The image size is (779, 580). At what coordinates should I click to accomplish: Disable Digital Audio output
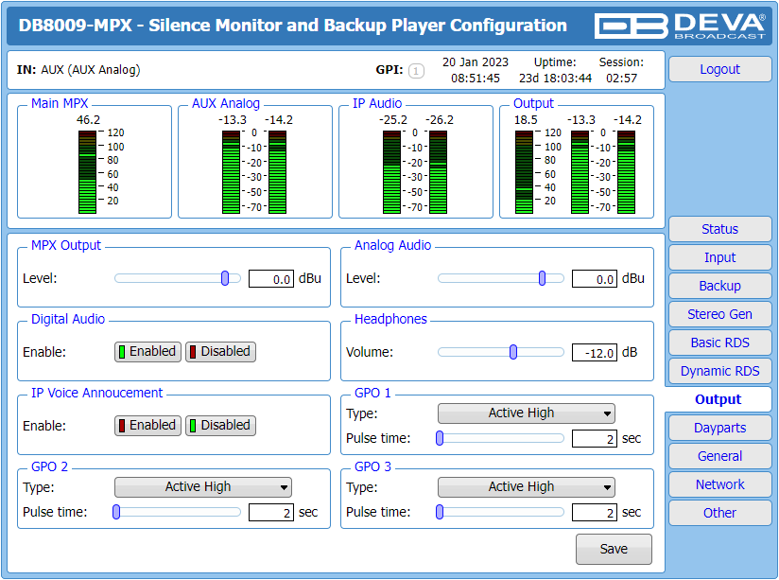tap(220, 352)
